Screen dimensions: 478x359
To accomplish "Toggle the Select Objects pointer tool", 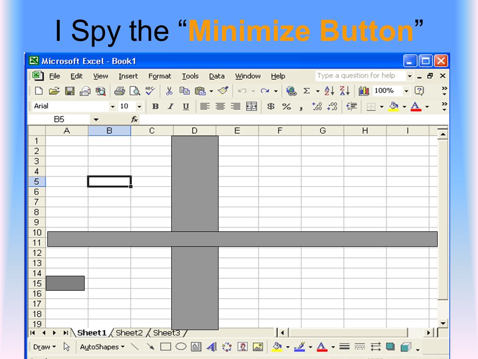I will 66,347.
